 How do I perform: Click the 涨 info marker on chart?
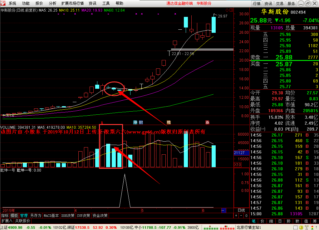click(207, 122)
